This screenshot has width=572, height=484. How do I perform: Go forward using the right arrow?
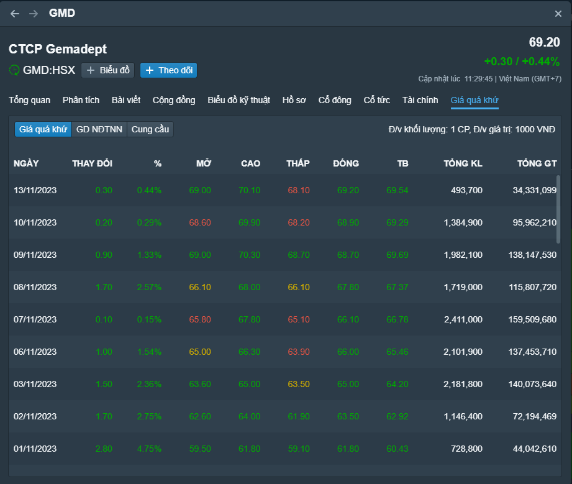[34, 14]
